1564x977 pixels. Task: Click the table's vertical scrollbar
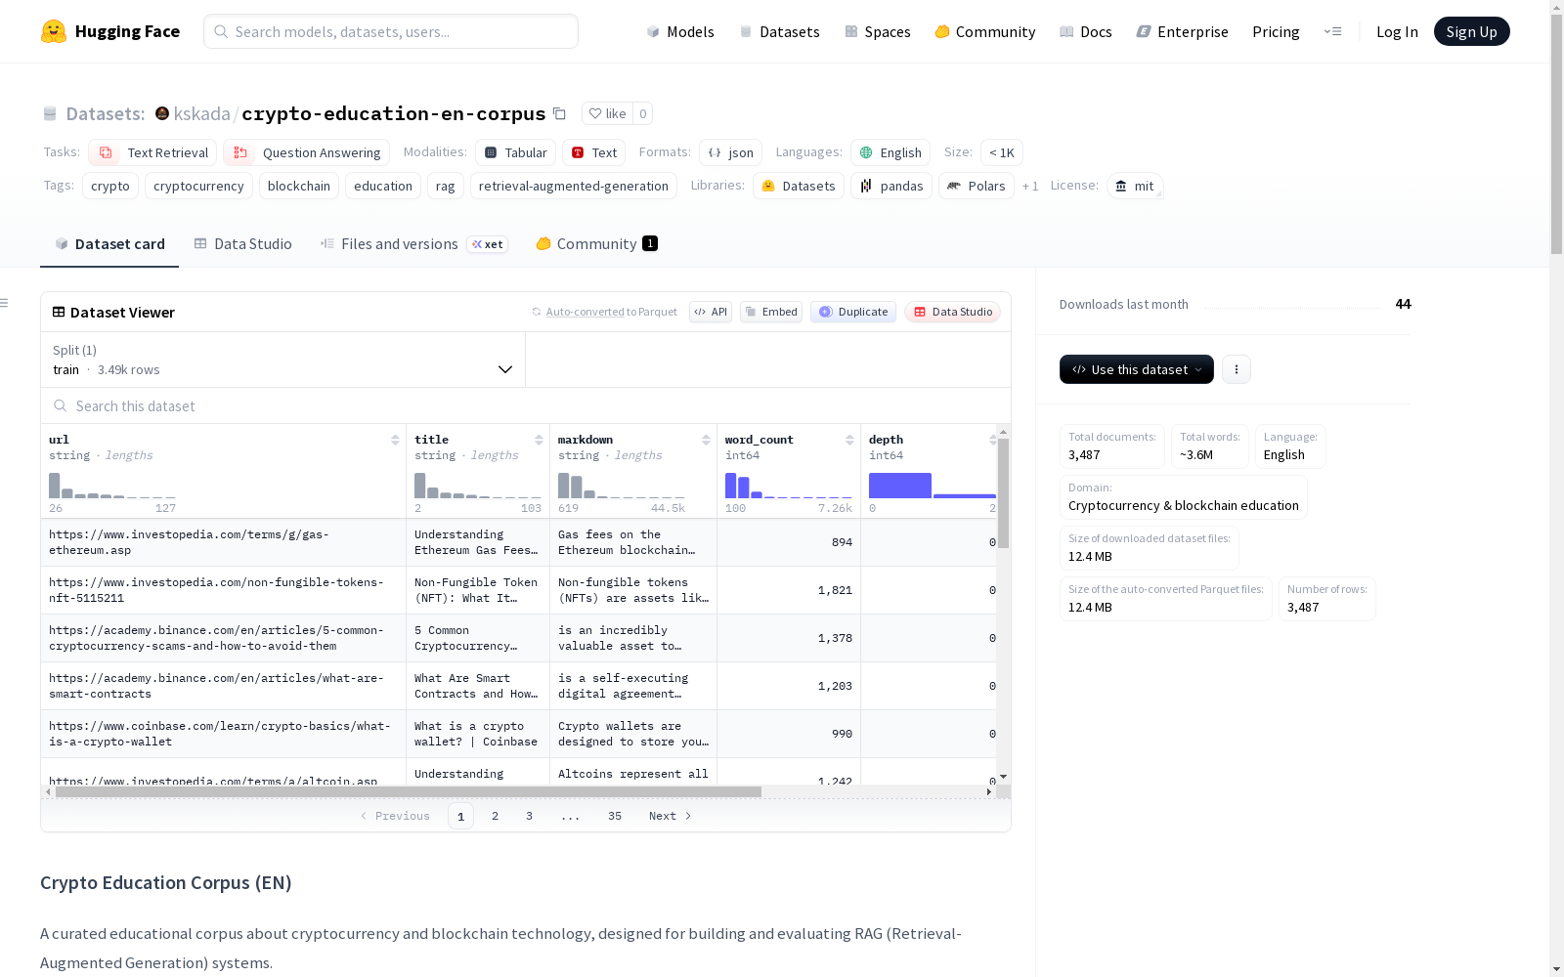1003,493
